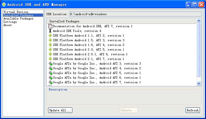Screen dimensions: 206x119
Task: Click the SDK Platform Android 1.6 robot icon
Action: [50, 45]
